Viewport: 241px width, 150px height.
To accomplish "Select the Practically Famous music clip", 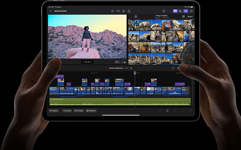I will [120, 101].
